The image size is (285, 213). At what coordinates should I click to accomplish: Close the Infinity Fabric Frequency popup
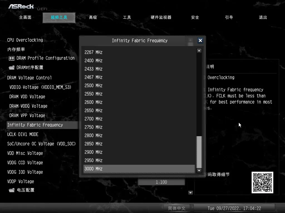coord(200,40)
